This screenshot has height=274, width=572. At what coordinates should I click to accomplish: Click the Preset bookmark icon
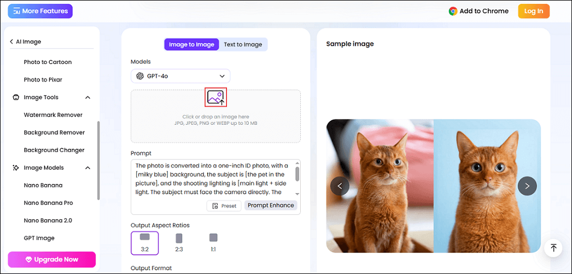tap(215, 206)
